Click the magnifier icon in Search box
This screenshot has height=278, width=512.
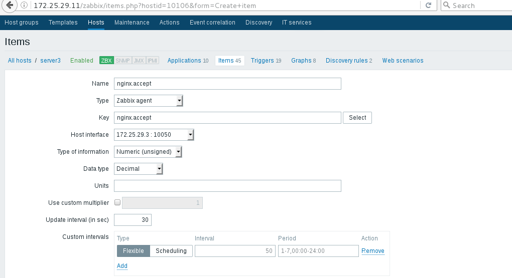446,5
